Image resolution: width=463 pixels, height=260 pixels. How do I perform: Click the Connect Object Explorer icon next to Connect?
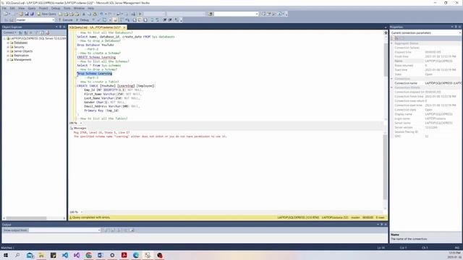pos(21,32)
